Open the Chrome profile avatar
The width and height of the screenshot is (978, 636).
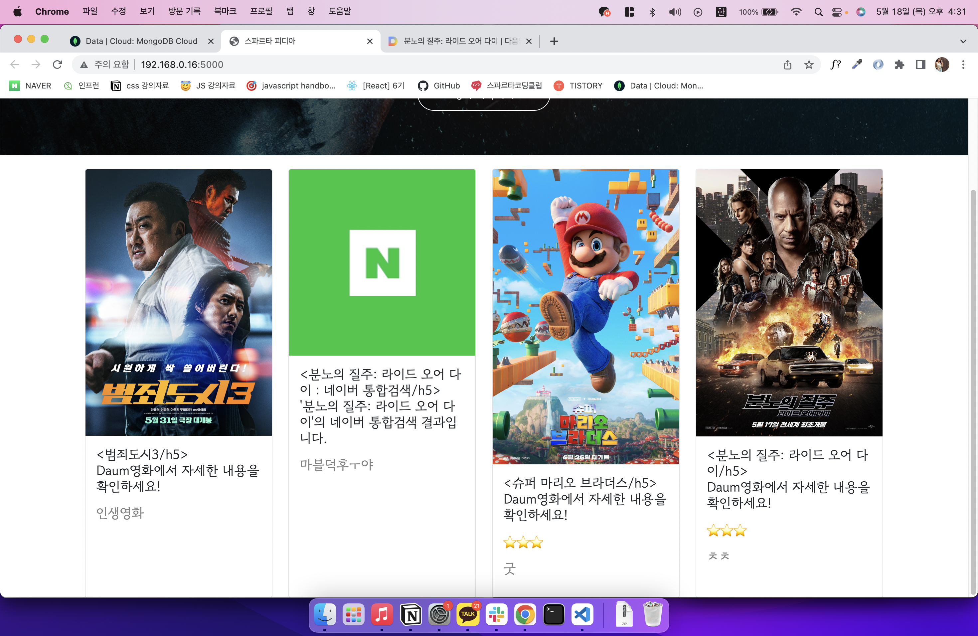tap(942, 65)
